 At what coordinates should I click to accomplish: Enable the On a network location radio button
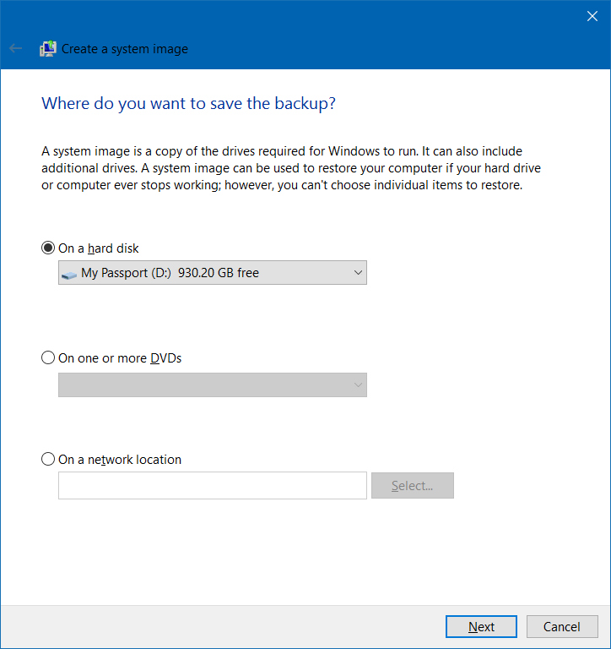coord(48,460)
